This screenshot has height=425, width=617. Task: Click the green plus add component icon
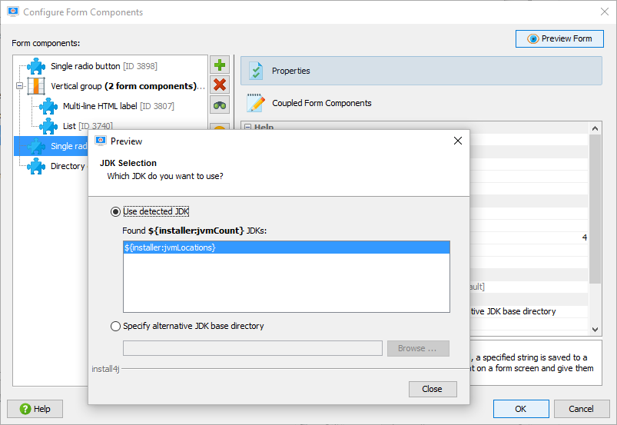(220, 65)
